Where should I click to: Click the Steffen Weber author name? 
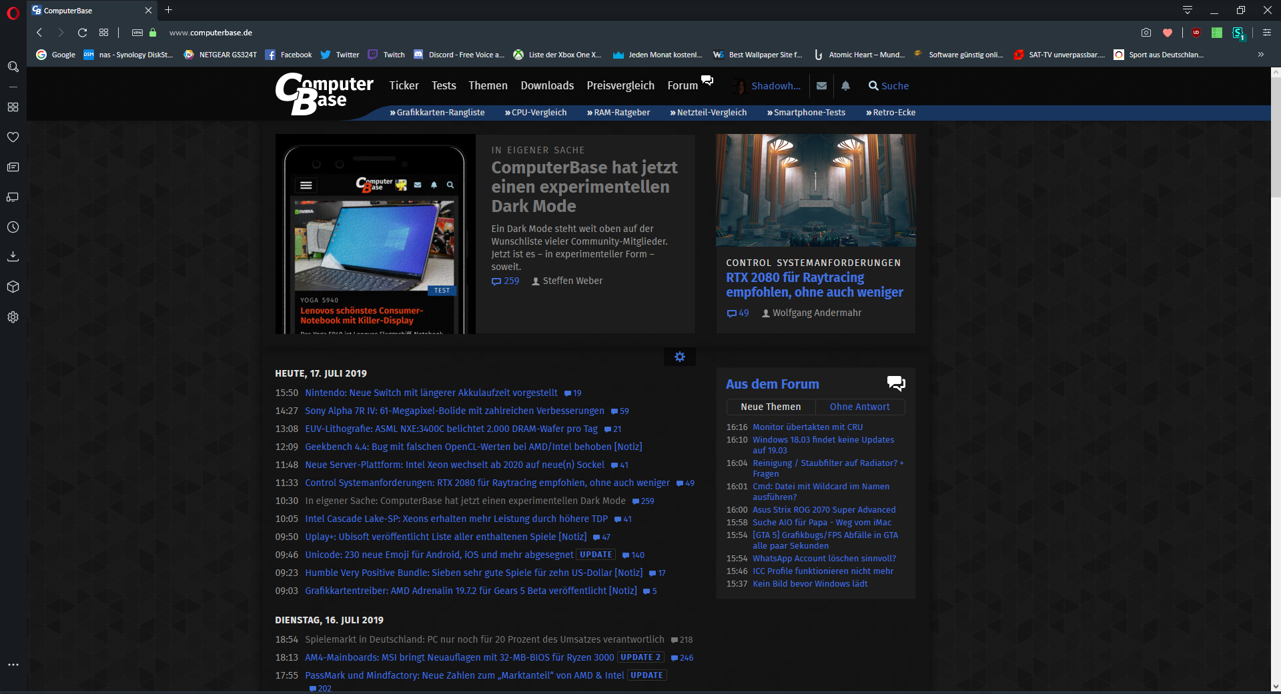click(572, 281)
